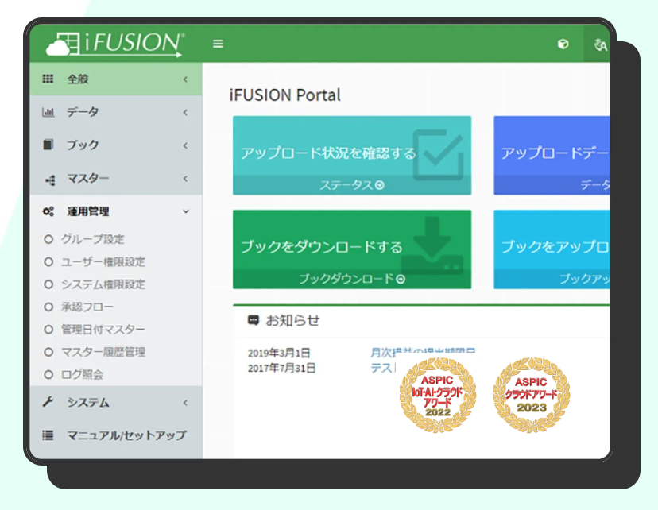This screenshot has height=510, width=658.
Task: Expand the 全般 menu chevron
Action: click(x=185, y=79)
